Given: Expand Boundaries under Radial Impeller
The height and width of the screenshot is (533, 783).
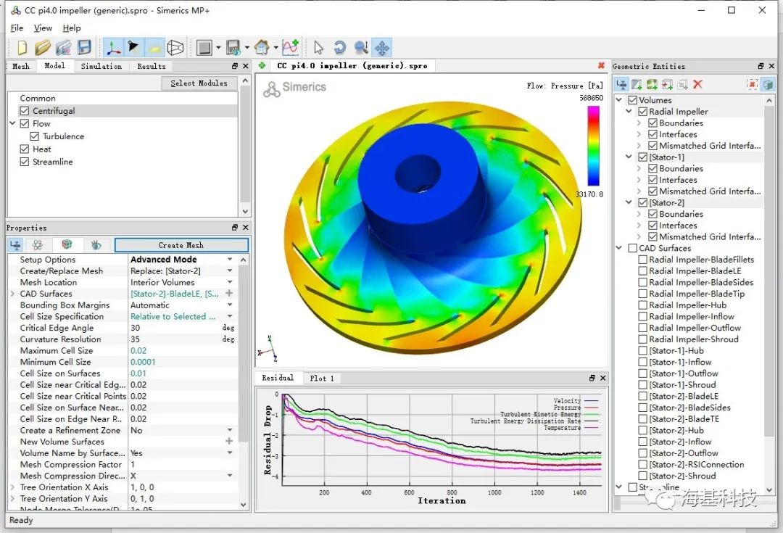Looking at the screenshot, I should point(639,123).
